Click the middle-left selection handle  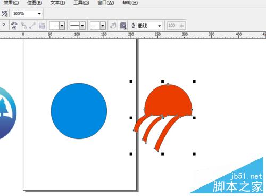click(x=131, y=118)
